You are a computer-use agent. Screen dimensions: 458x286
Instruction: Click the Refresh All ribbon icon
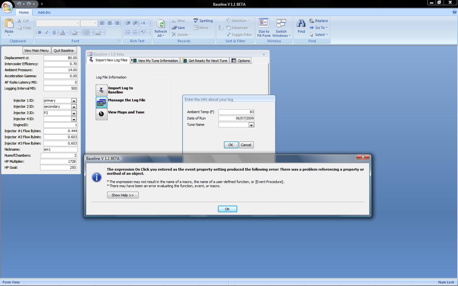161,24
